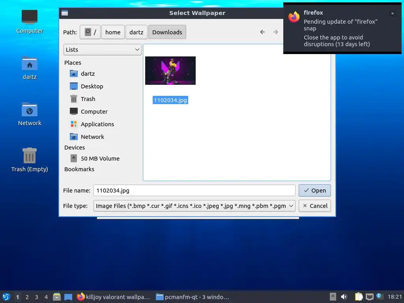Viewport: 404px width, 303px height.
Task: Click the Bookmarks heading
Action: (x=79, y=169)
